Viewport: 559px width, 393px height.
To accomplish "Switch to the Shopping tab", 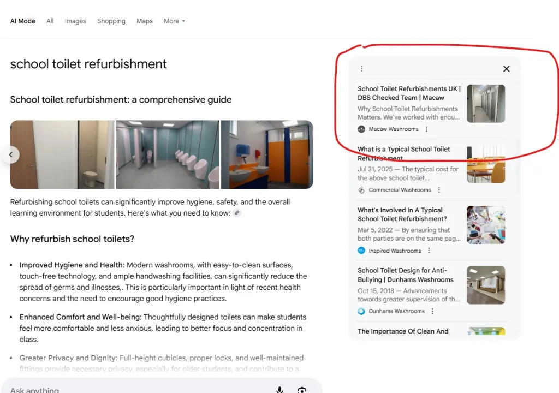I will (111, 21).
